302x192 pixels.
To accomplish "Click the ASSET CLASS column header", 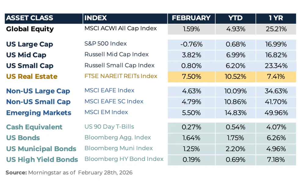I will click(x=30, y=18).
